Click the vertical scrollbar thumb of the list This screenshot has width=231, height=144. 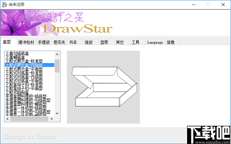57,66
